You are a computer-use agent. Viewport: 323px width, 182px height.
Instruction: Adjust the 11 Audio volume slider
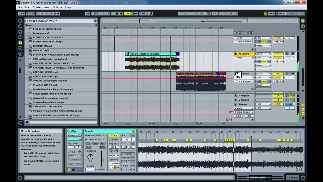278,58
